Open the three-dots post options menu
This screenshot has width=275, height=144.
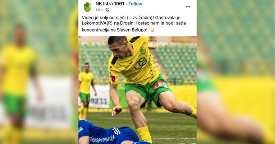point(188,7)
